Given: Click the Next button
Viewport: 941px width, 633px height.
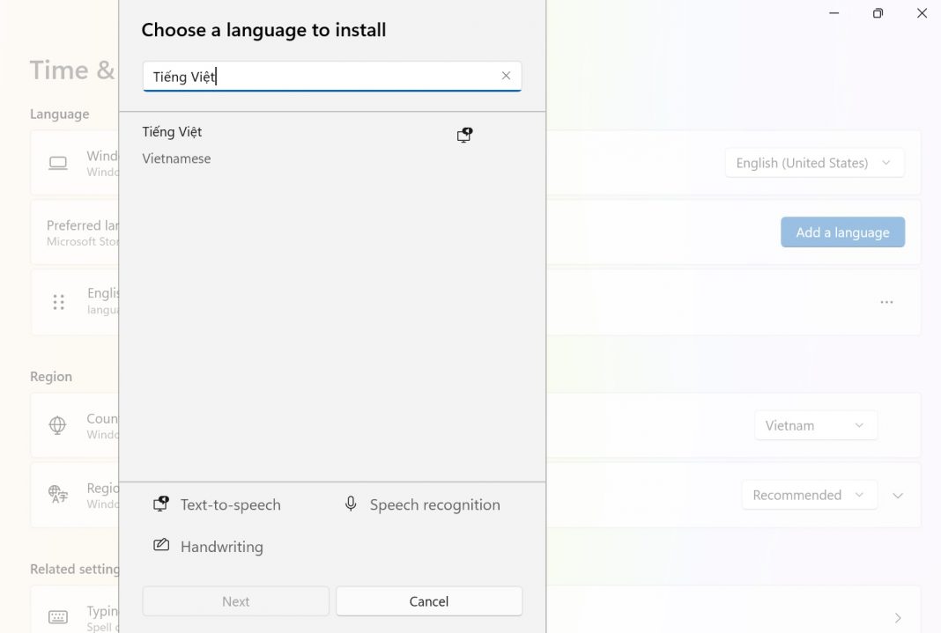Looking at the screenshot, I should tap(235, 601).
